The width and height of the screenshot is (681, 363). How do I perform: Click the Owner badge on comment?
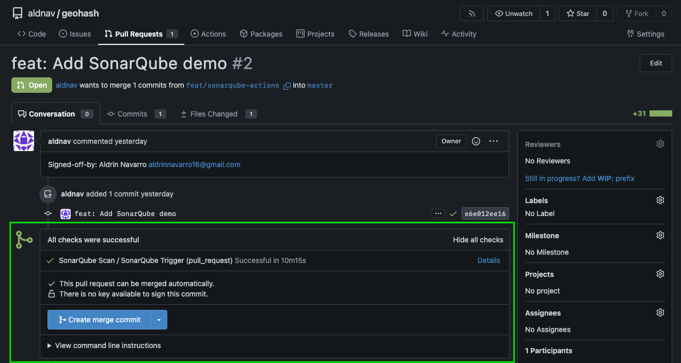451,141
